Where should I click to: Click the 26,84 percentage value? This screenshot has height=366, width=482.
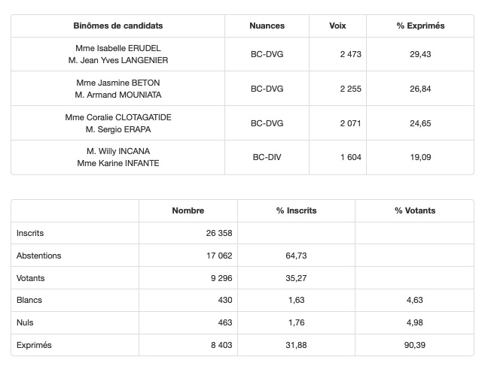[420, 89]
